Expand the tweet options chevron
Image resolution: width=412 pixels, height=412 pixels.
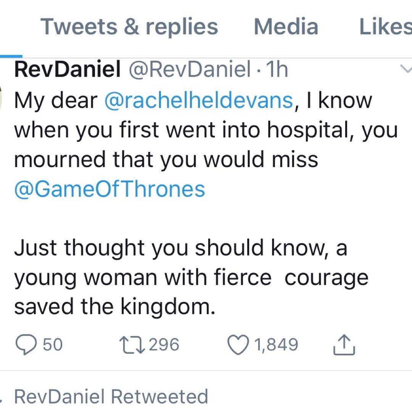click(407, 69)
